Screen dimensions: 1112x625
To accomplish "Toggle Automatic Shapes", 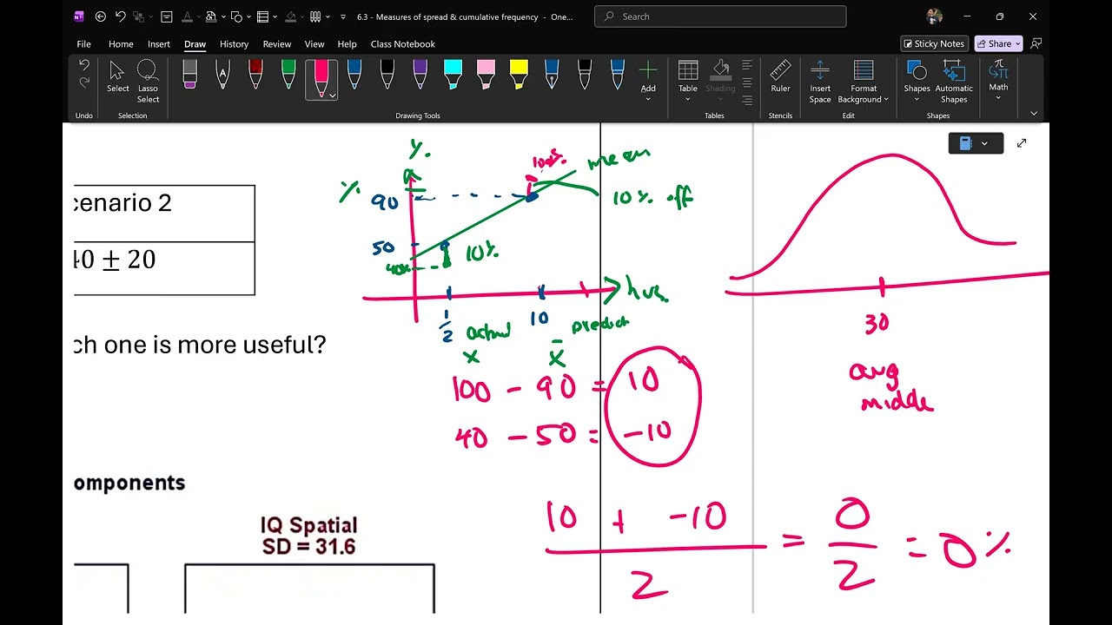I will pos(954,82).
